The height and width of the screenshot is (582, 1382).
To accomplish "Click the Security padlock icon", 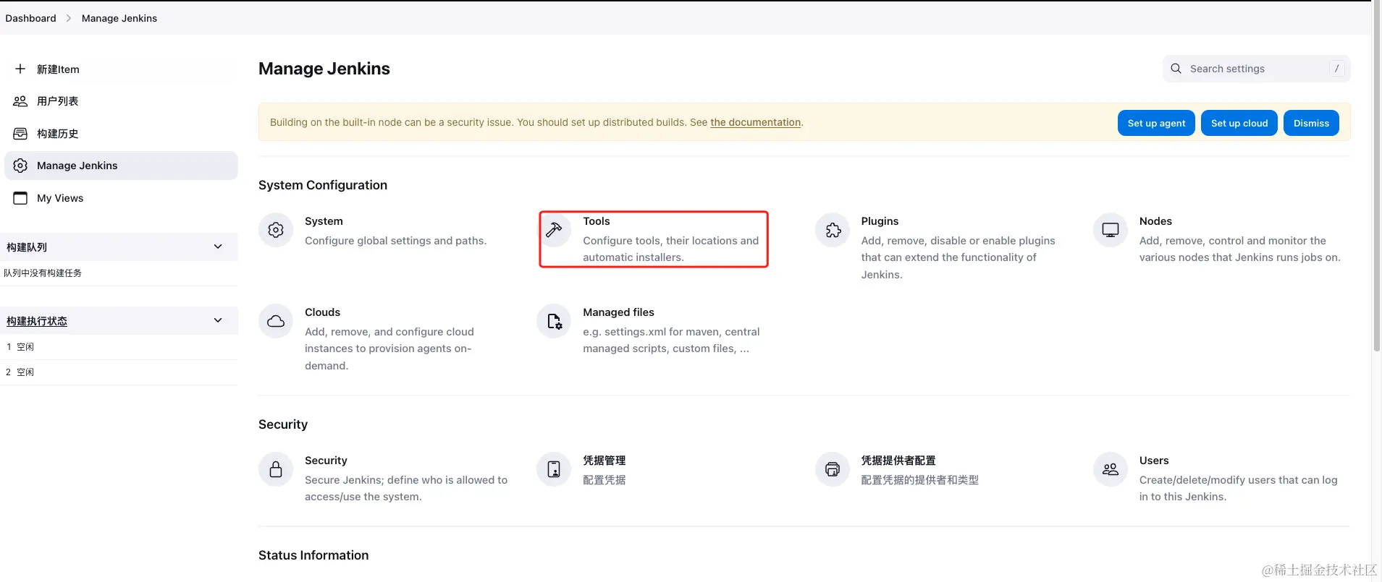I will tap(276, 469).
